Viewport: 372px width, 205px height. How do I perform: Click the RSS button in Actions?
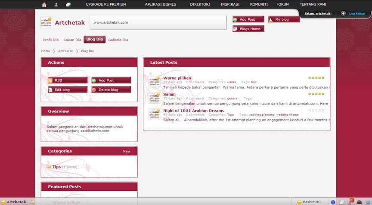coord(67,80)
